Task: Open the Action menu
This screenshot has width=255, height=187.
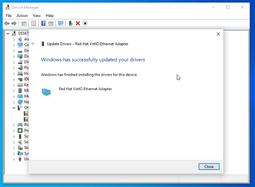Action: [x=22, y=16]
